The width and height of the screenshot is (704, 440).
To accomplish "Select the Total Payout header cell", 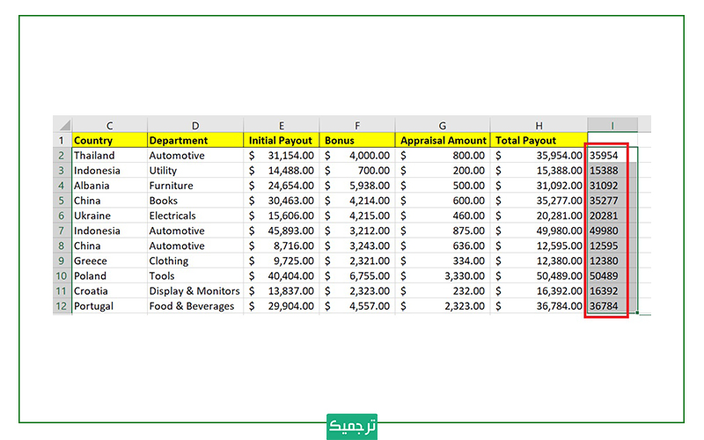I will 539,140.
